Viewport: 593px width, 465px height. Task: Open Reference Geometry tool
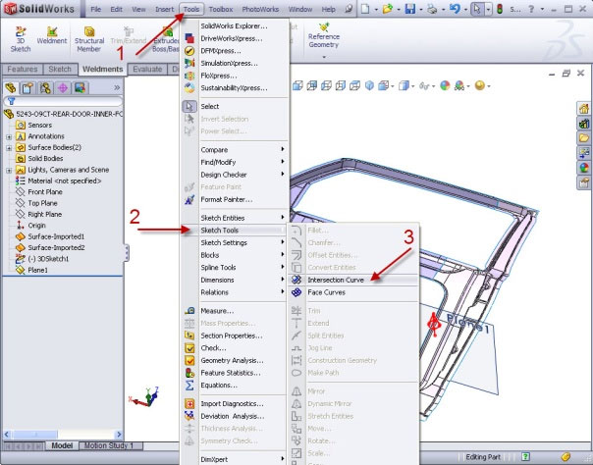point(324,36)
